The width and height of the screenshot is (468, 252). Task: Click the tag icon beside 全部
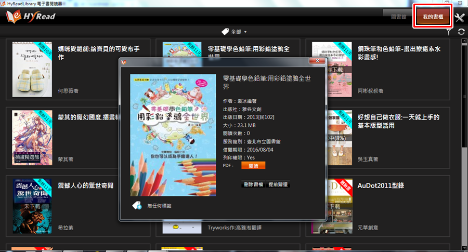tap(225, 32)
